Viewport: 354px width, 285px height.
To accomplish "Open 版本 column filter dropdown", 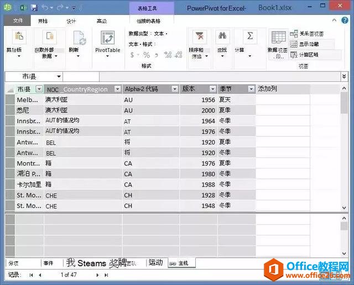I will coord(212,89).
